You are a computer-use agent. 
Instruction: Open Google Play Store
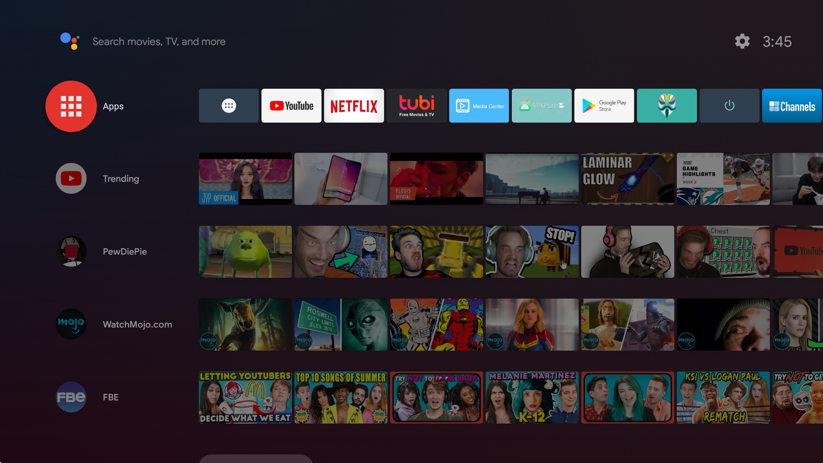[x=603, y=106]
